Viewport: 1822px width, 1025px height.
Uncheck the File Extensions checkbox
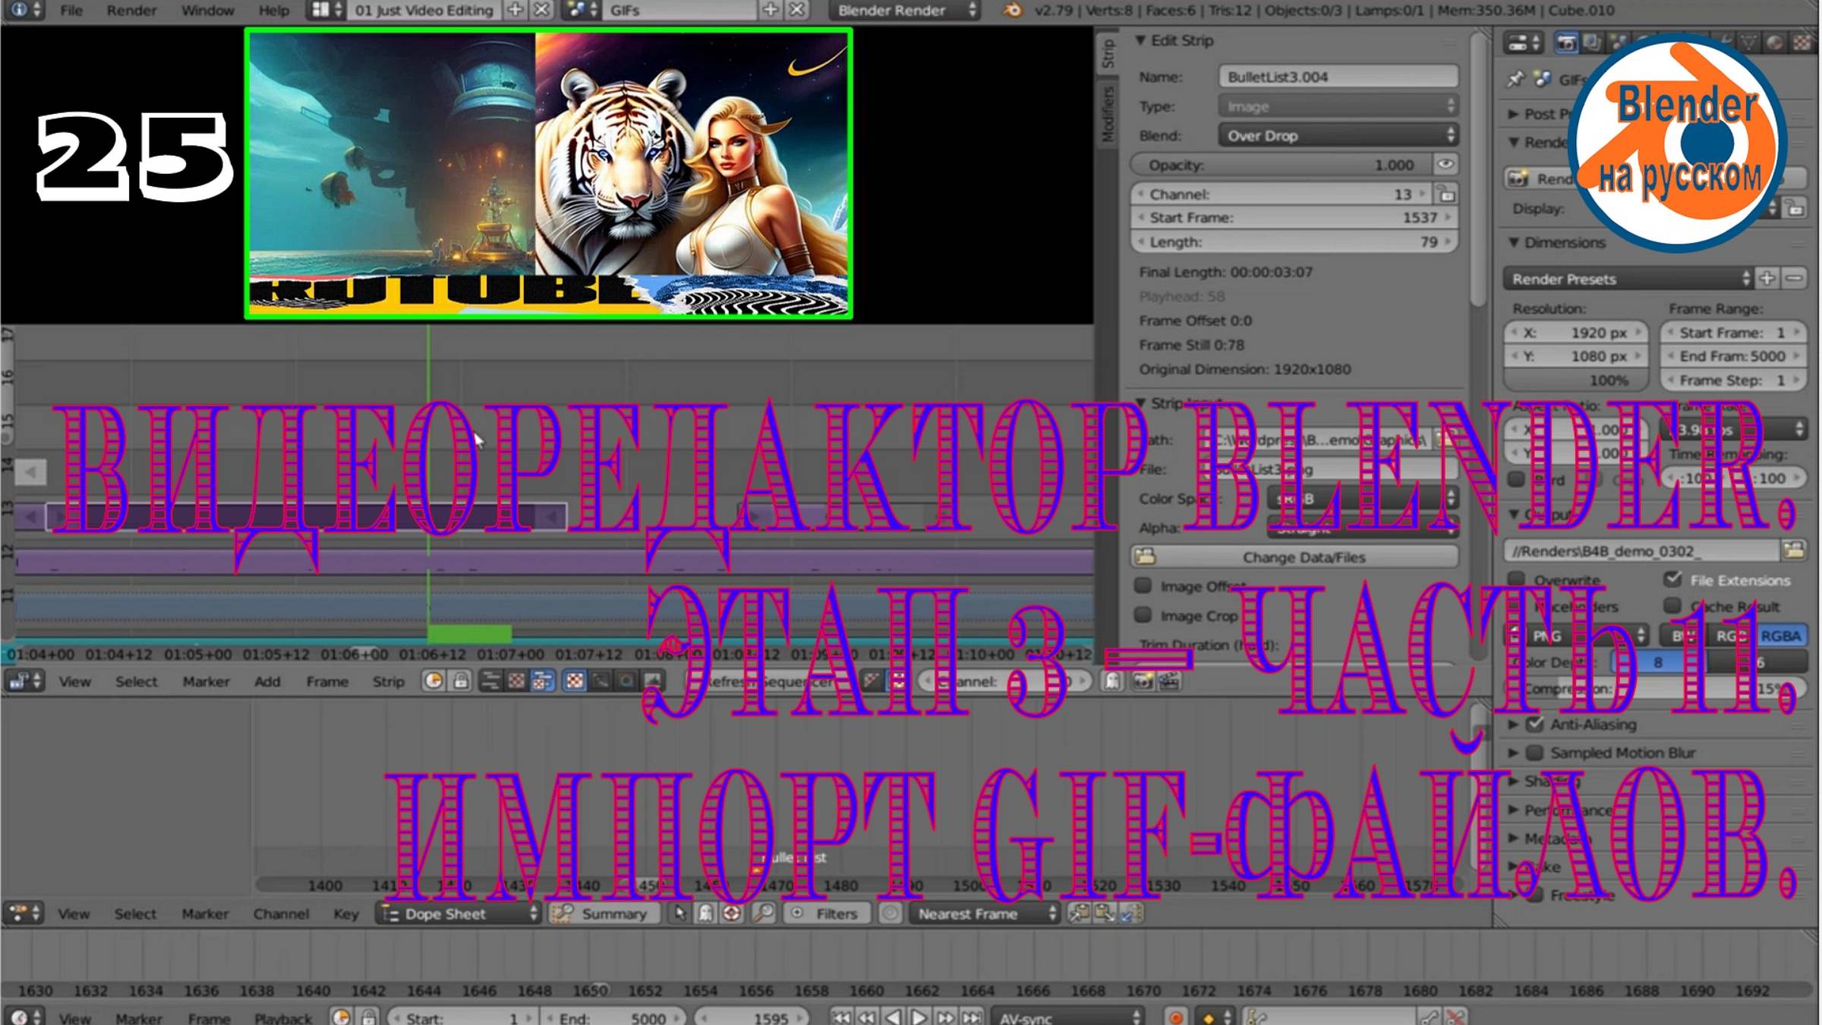pos(1672,579)
